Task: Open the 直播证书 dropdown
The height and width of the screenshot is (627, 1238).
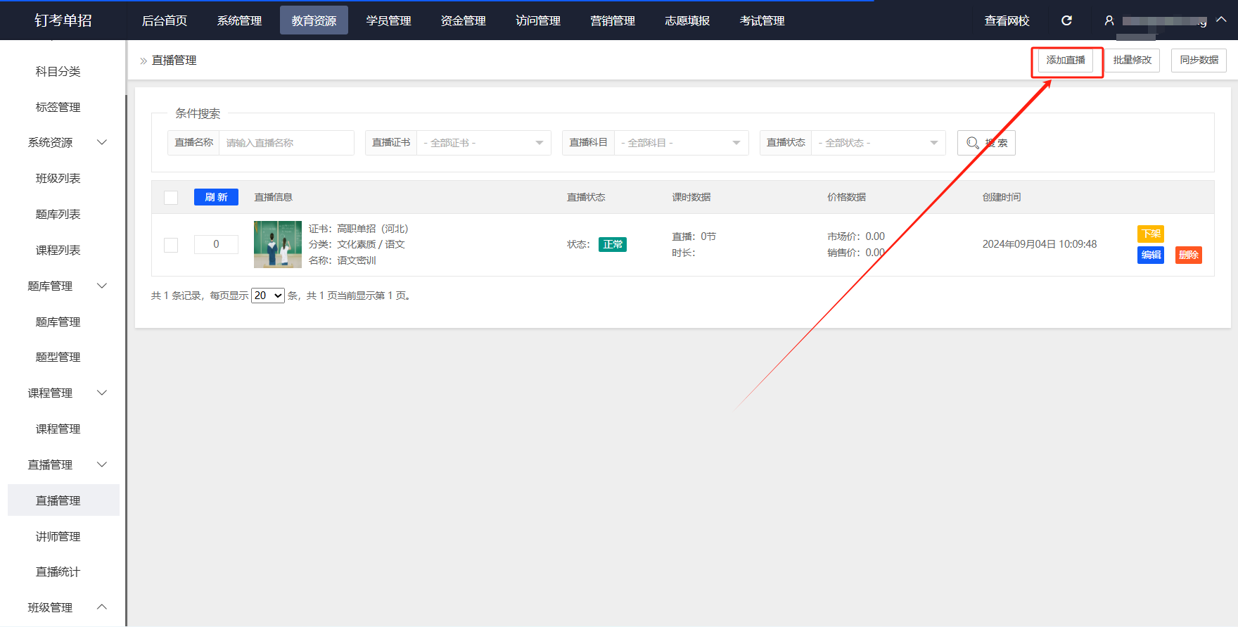Action: point(483,143)
